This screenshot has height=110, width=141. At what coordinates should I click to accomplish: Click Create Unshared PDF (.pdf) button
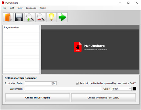pyautogui.click(x=103, y=98)
